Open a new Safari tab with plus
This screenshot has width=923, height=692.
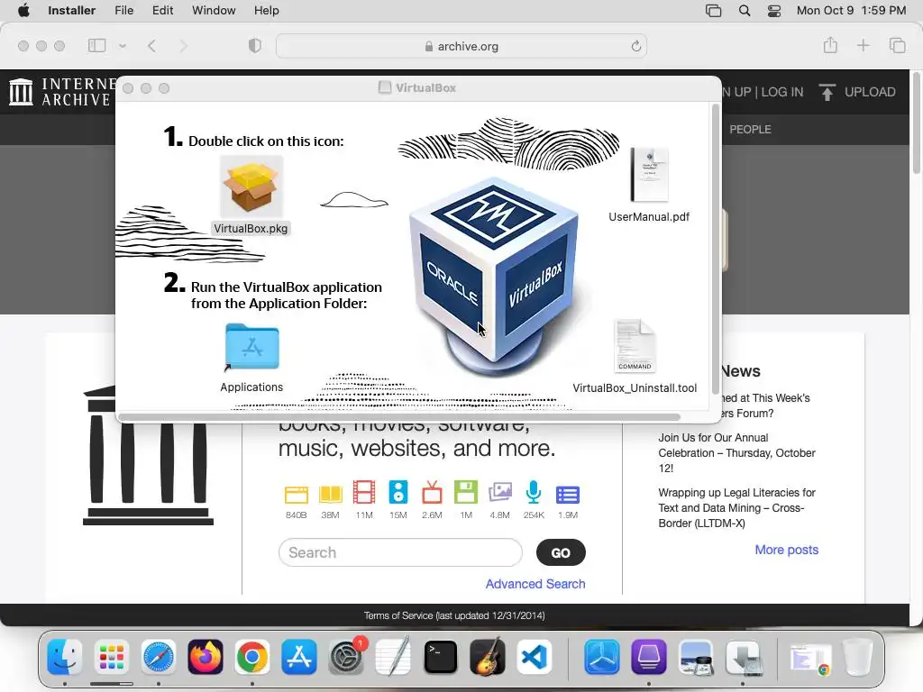pos(863,45)
